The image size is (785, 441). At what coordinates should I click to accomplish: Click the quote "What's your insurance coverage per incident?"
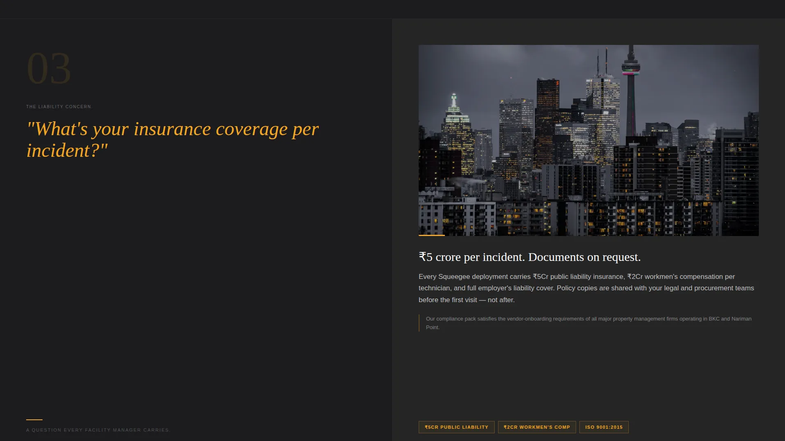point(172,140)
